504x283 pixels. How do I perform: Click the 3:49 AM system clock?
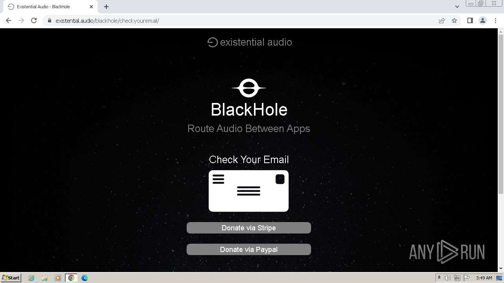484,278
